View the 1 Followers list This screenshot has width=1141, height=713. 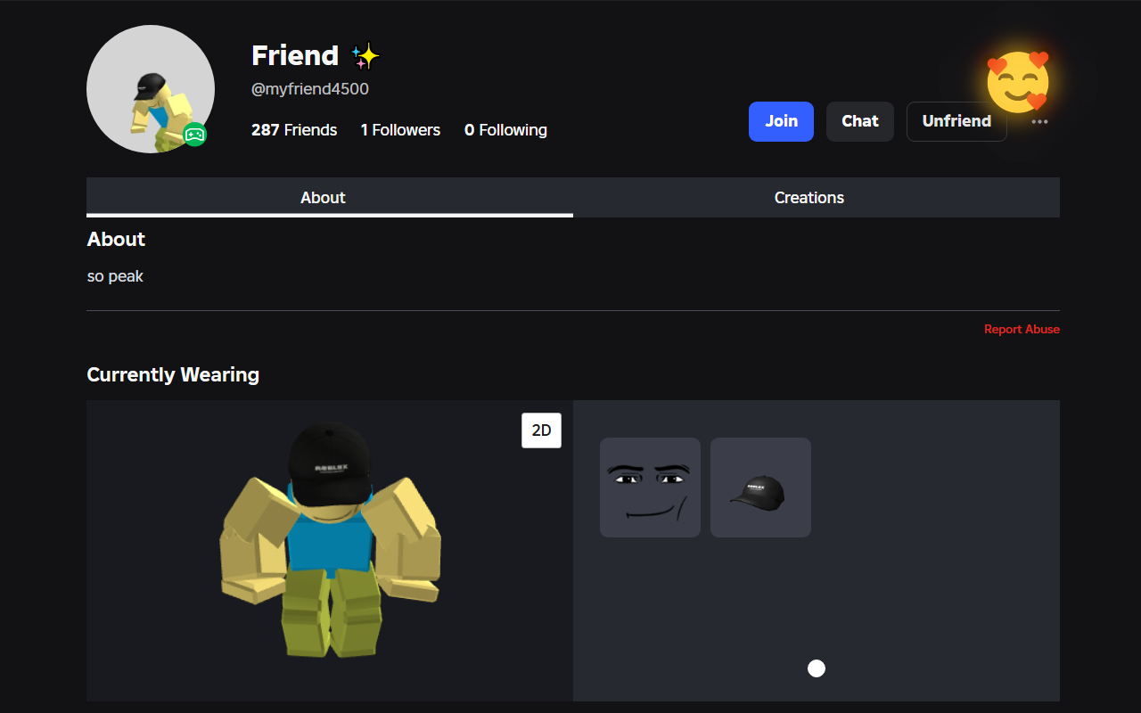[x=400, y=129]
